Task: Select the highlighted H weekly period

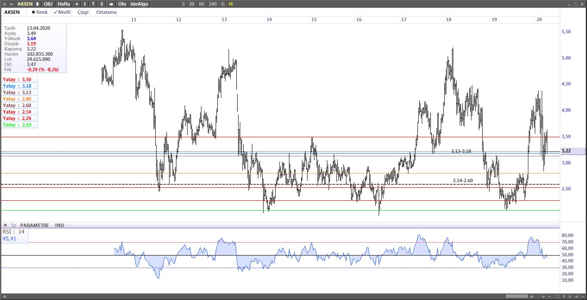Action: click(231, 4)
